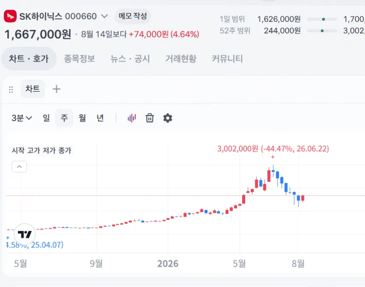Click the 9월 label on time axis
This screenshot has width=365, height=287.
click(x=96, y=264)
